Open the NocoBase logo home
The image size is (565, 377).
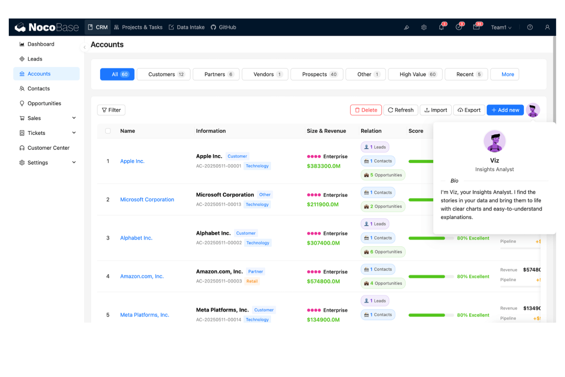pyautogui.click(x=47, y=28)
